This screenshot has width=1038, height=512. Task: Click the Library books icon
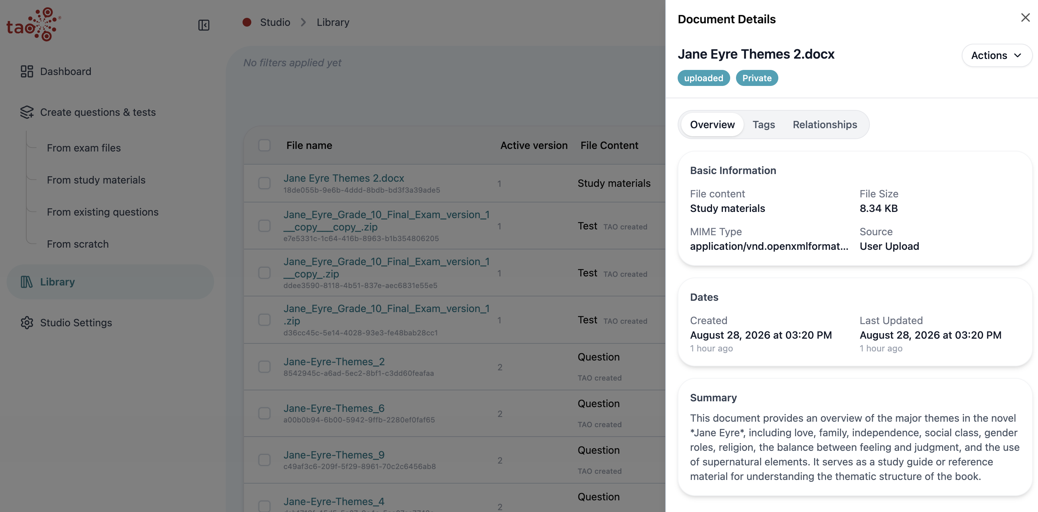(27, 282)
